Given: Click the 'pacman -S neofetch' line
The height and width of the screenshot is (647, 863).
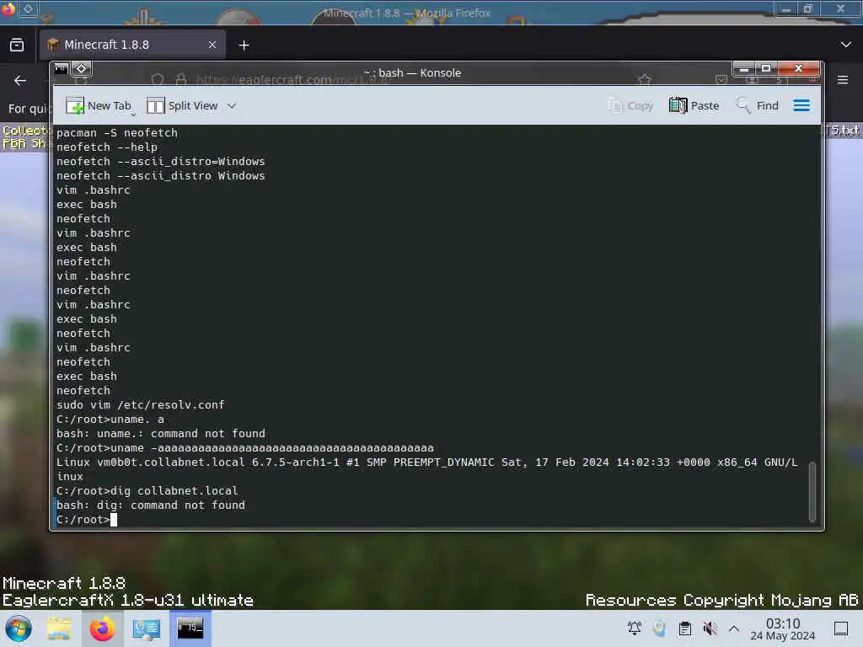Looking at the screenshot, I should 116,132.
